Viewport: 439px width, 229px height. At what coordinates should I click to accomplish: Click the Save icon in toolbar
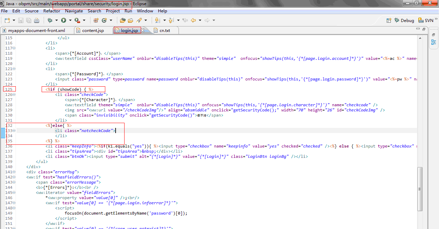coord(21,20)
